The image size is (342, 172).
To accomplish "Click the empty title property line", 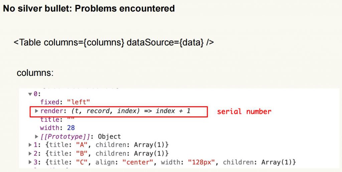I will pos(57,119).
